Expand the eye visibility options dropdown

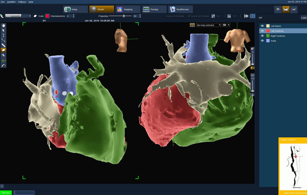(226, 25)
